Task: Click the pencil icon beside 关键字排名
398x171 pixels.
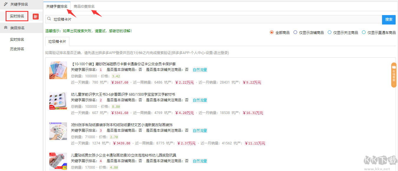Action: 5,4
